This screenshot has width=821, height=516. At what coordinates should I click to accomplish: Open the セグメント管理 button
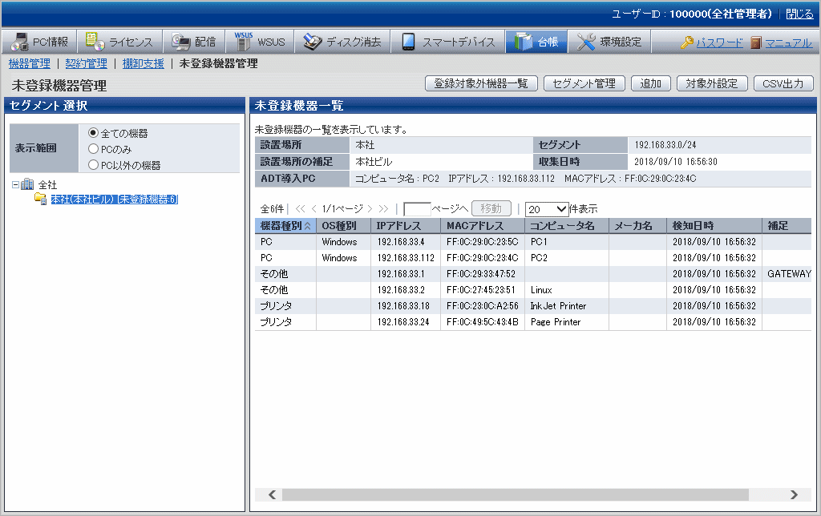[584, 83]
